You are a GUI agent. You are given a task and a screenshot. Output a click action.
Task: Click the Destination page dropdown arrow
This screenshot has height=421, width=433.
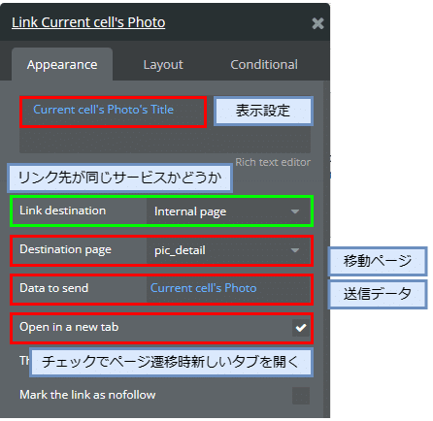pos(294,250)
